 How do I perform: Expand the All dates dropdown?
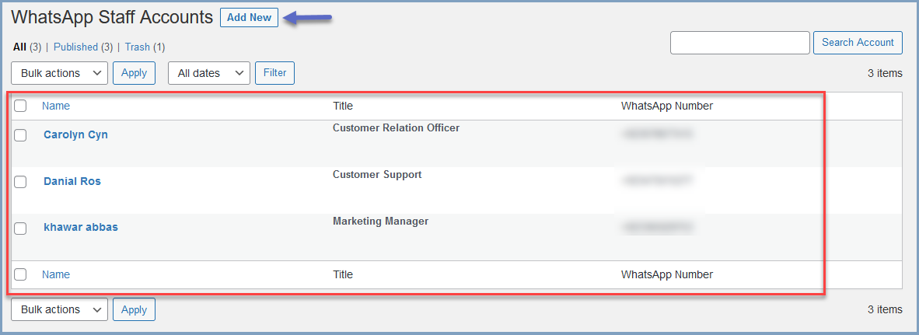click(209, 73)
